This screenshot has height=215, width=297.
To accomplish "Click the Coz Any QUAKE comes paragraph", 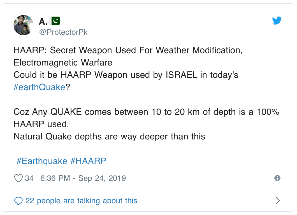I will pos(146,118).
